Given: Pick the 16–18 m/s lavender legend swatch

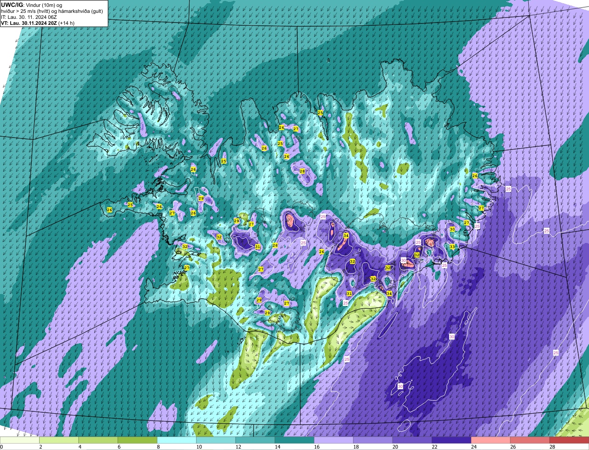Looking at the screenshot, I should tap(334, 440).
